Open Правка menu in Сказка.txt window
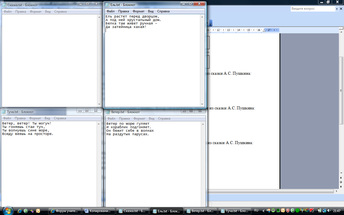The image size is (344, 215). (21, 12)
